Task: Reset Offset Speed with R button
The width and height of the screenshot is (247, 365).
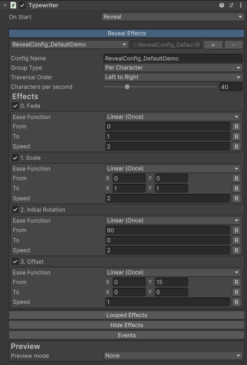Action: 236,302
